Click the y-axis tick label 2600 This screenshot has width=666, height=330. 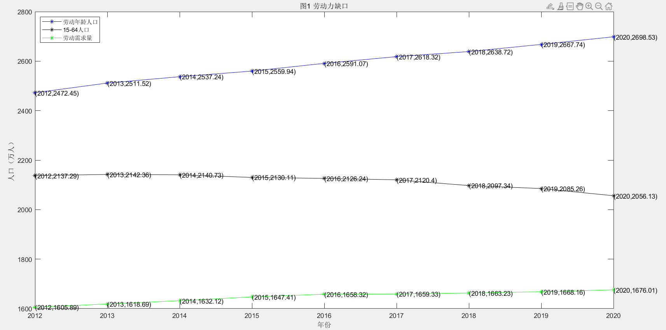(25, 61)
